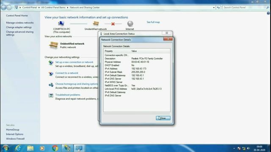Open Windows Media Player on taskbar

coord(42,148)
